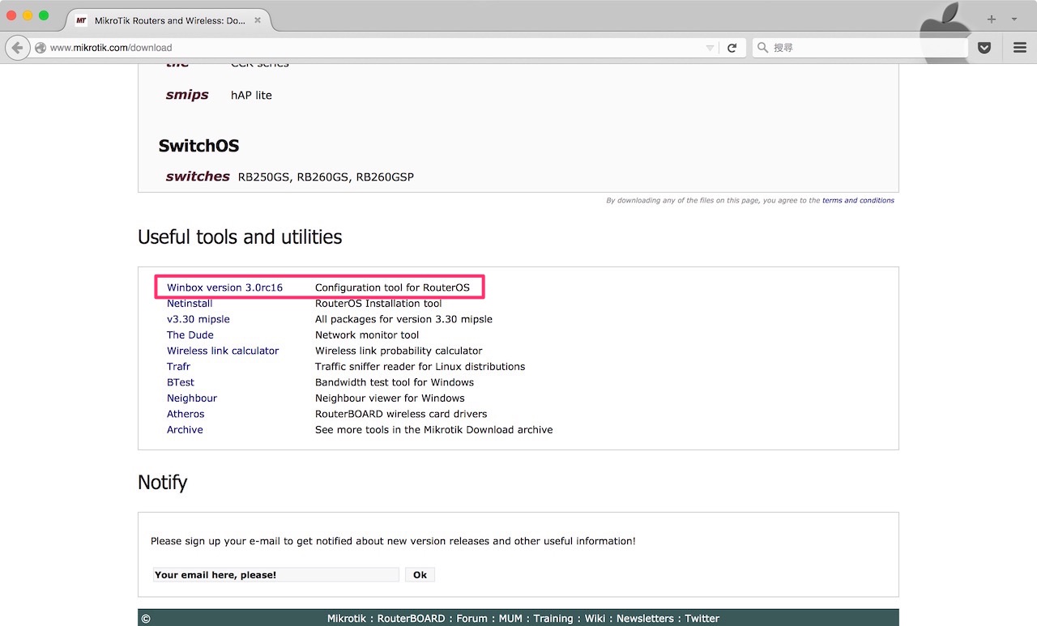Open the switches SwitchOS link
The image size is (1037, 626).
tap(198, 177)
